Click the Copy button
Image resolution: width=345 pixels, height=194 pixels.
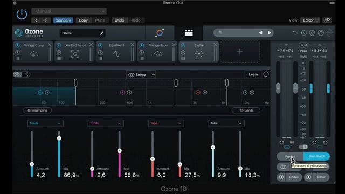pyautogui.click(x=83, y=20)
